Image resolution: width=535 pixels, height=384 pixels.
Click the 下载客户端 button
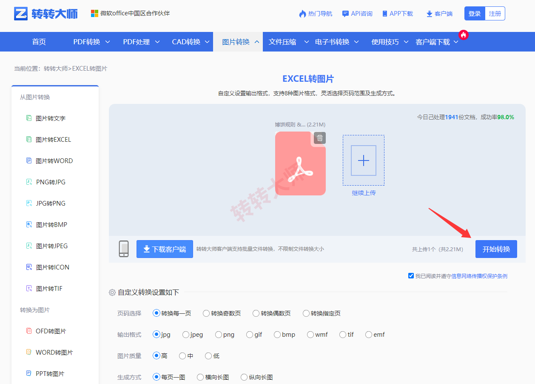(165, 249)
